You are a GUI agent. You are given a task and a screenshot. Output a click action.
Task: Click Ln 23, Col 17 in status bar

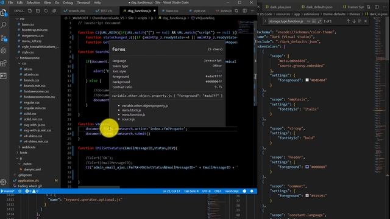[171, 191]
